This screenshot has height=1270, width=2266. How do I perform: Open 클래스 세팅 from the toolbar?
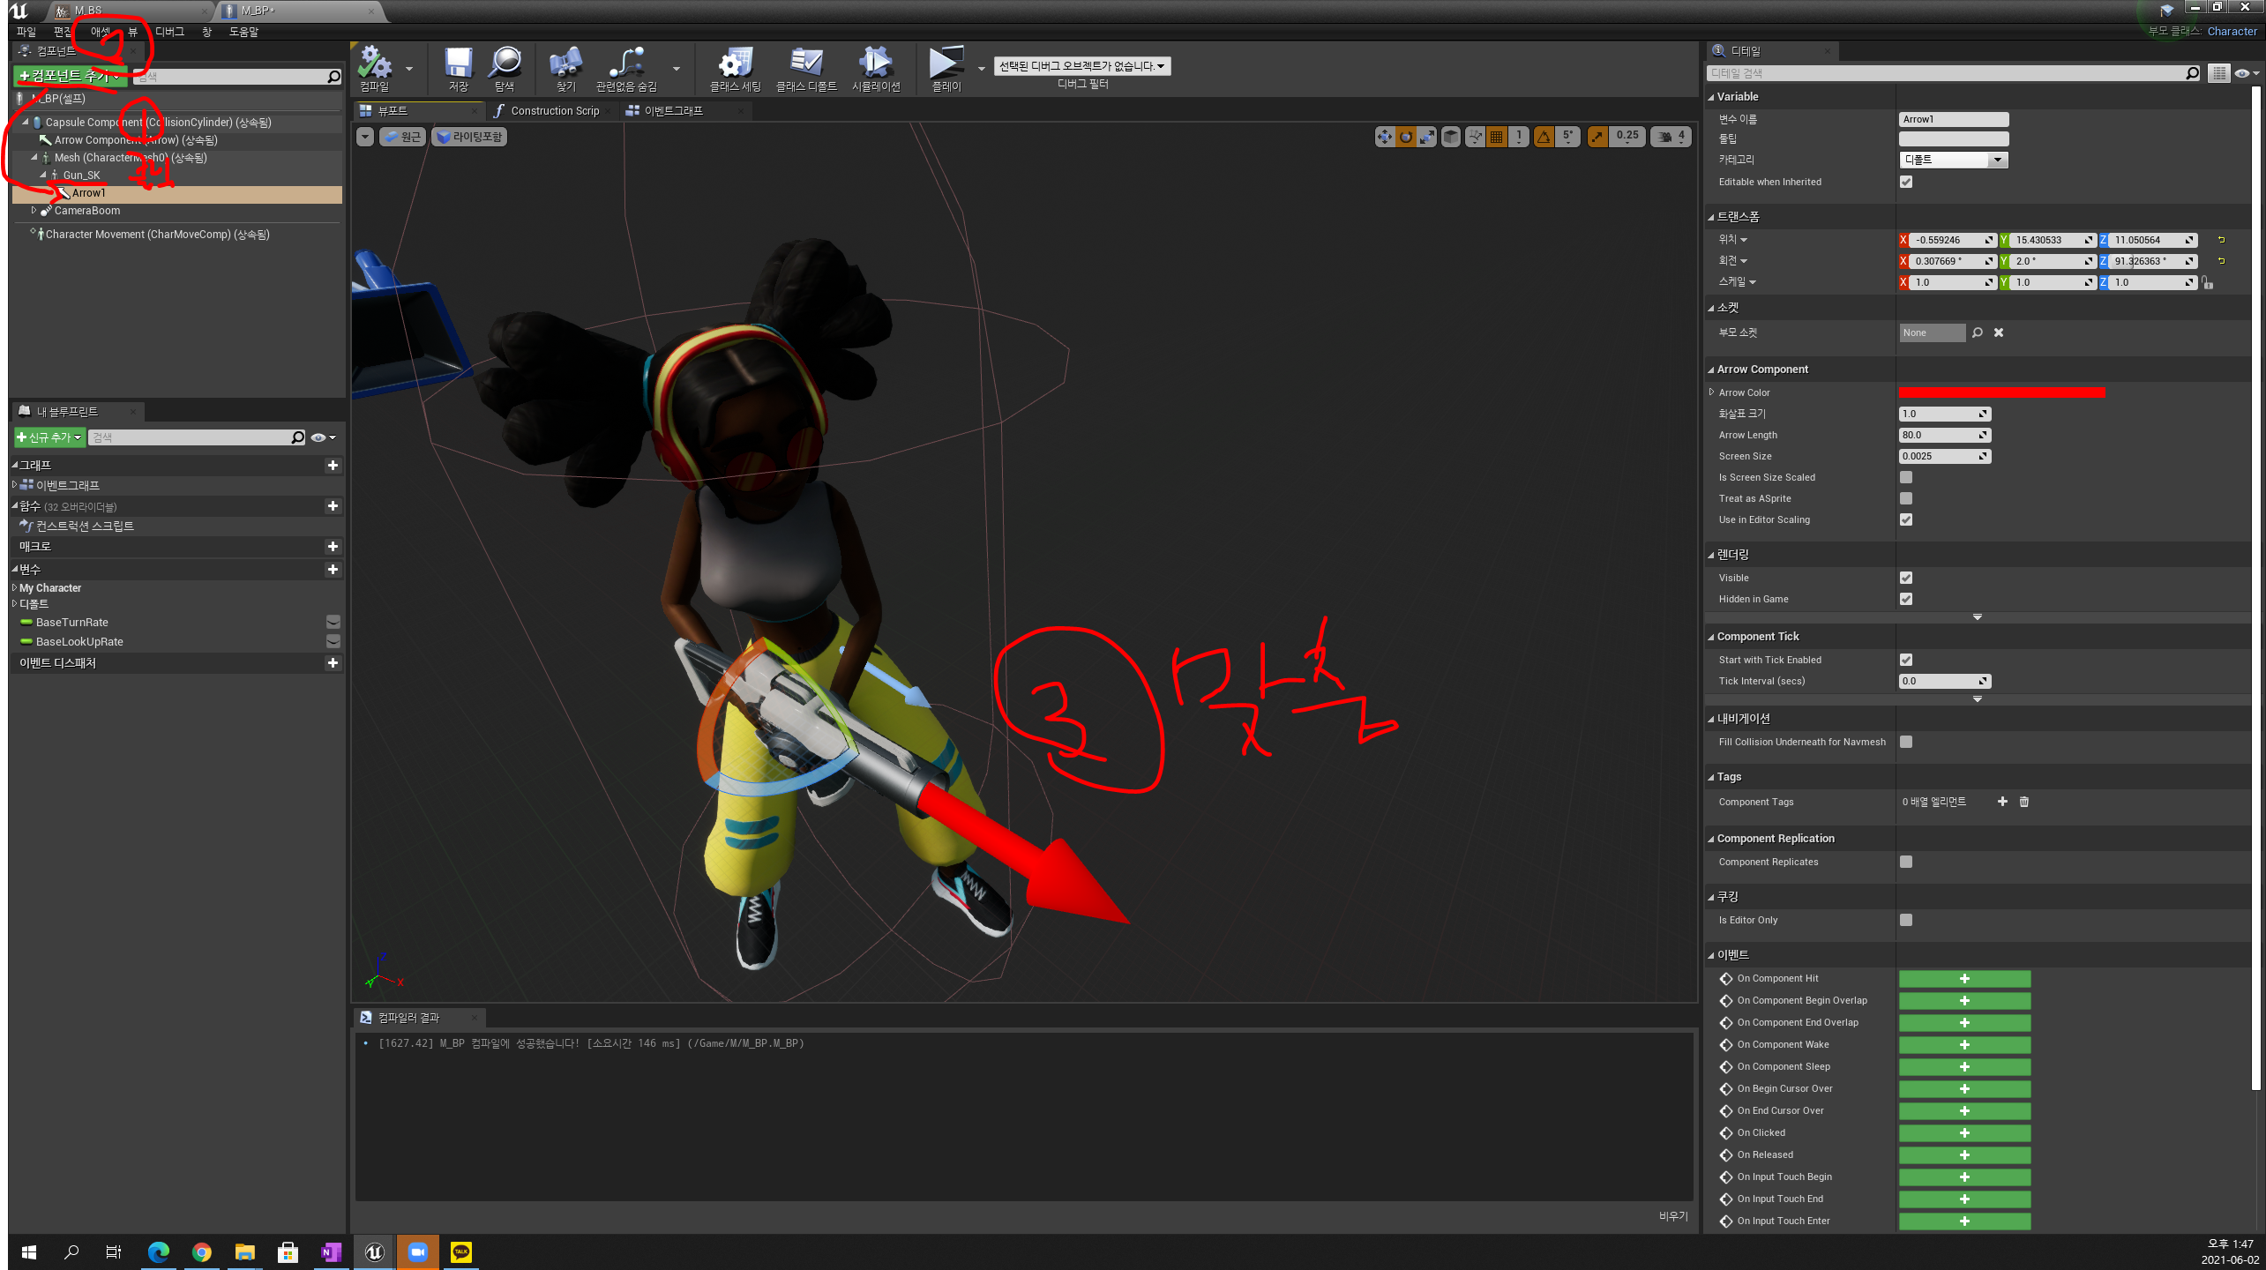(x=735, y=68)
